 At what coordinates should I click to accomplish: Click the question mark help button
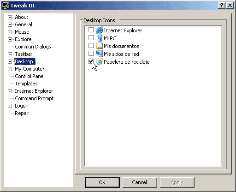pos(222,6)
